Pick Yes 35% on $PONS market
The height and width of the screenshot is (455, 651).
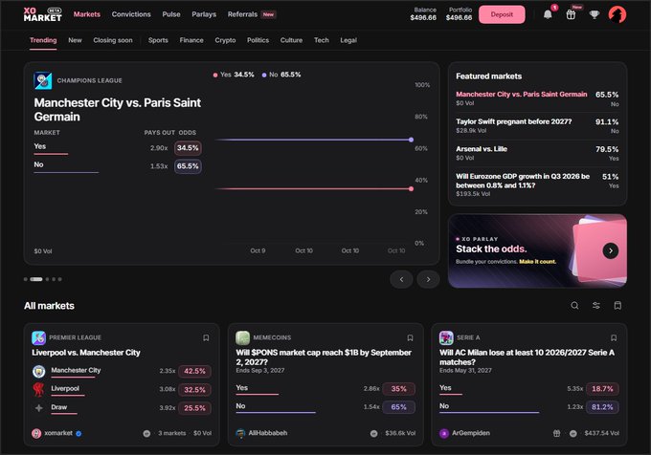click(x=398, y=389)
